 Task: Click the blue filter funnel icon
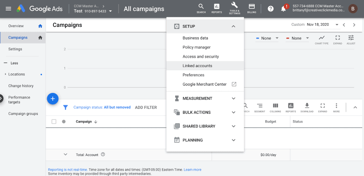point(66,108)
